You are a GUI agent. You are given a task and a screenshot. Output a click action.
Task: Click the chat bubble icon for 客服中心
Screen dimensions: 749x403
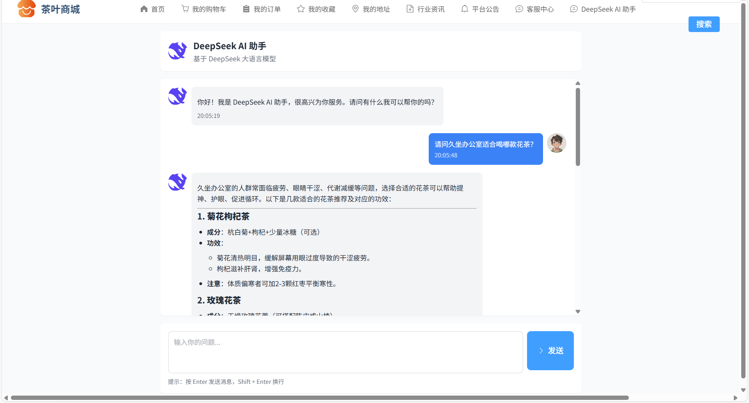519,9
